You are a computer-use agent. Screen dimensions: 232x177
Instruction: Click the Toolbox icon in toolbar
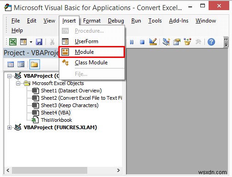pos(198,42)
